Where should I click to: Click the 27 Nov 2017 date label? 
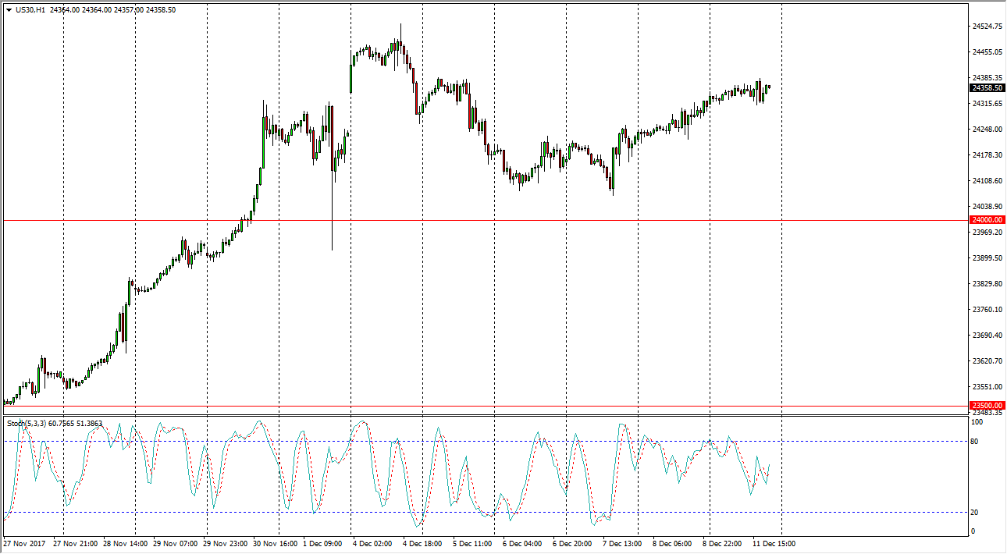pyautogui.click(x=25, y=543)
